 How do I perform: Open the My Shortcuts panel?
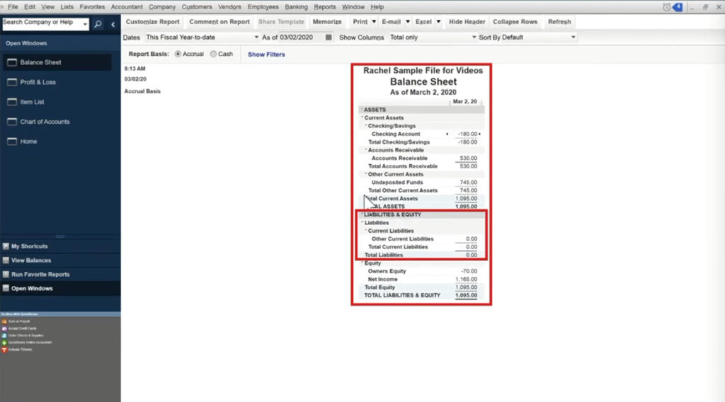[x=30, y=246]
